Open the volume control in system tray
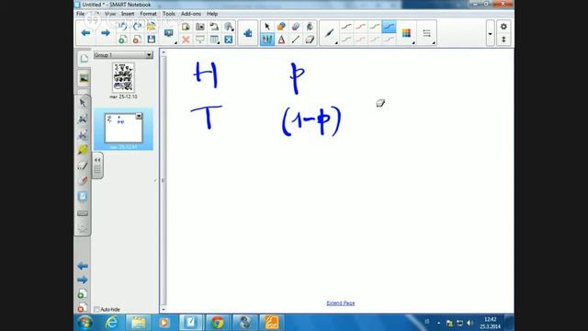Screen dimensions: 588x331 pos(469,323)
